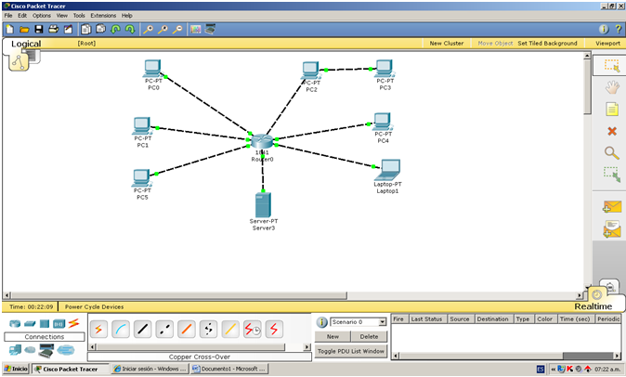
Task: Pick the Serial DCE cable
Action: tap(253, 330)
